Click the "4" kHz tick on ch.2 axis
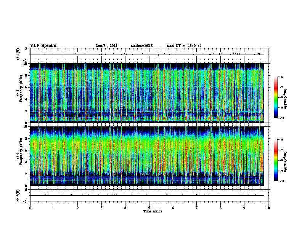Viewport: 302px width, 233px height. [x=27, y=162]
